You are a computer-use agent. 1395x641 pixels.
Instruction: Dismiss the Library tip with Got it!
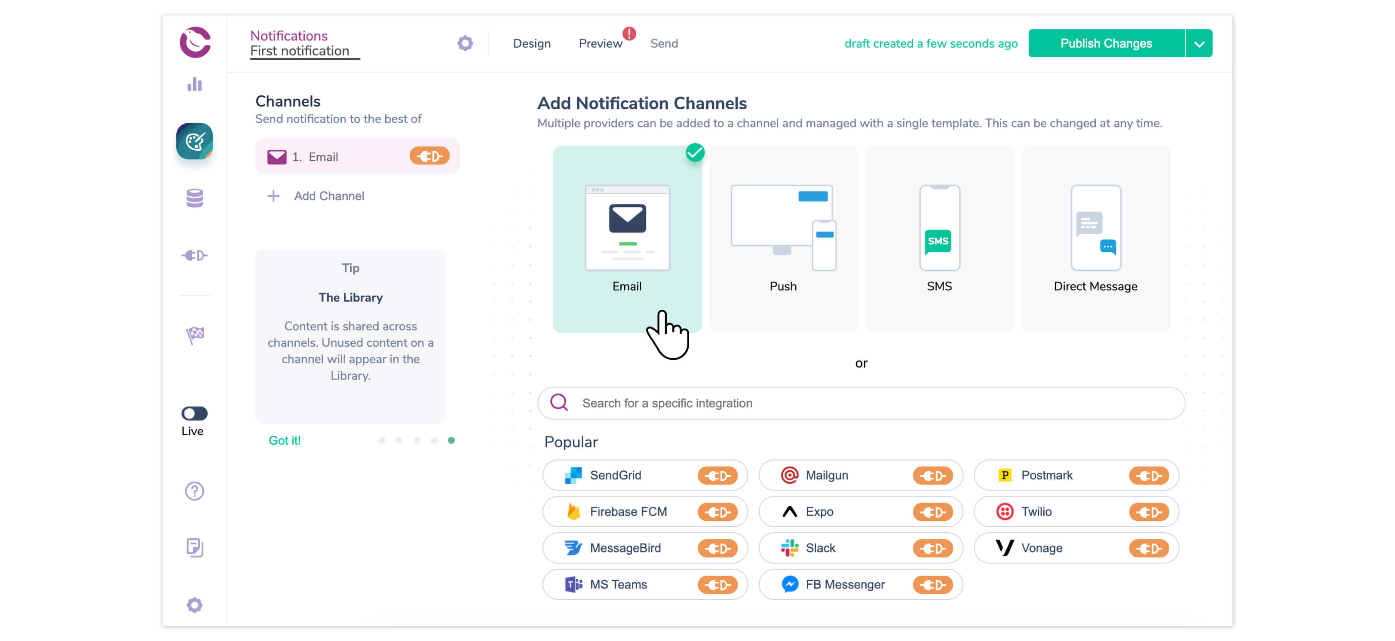(285, 440)
